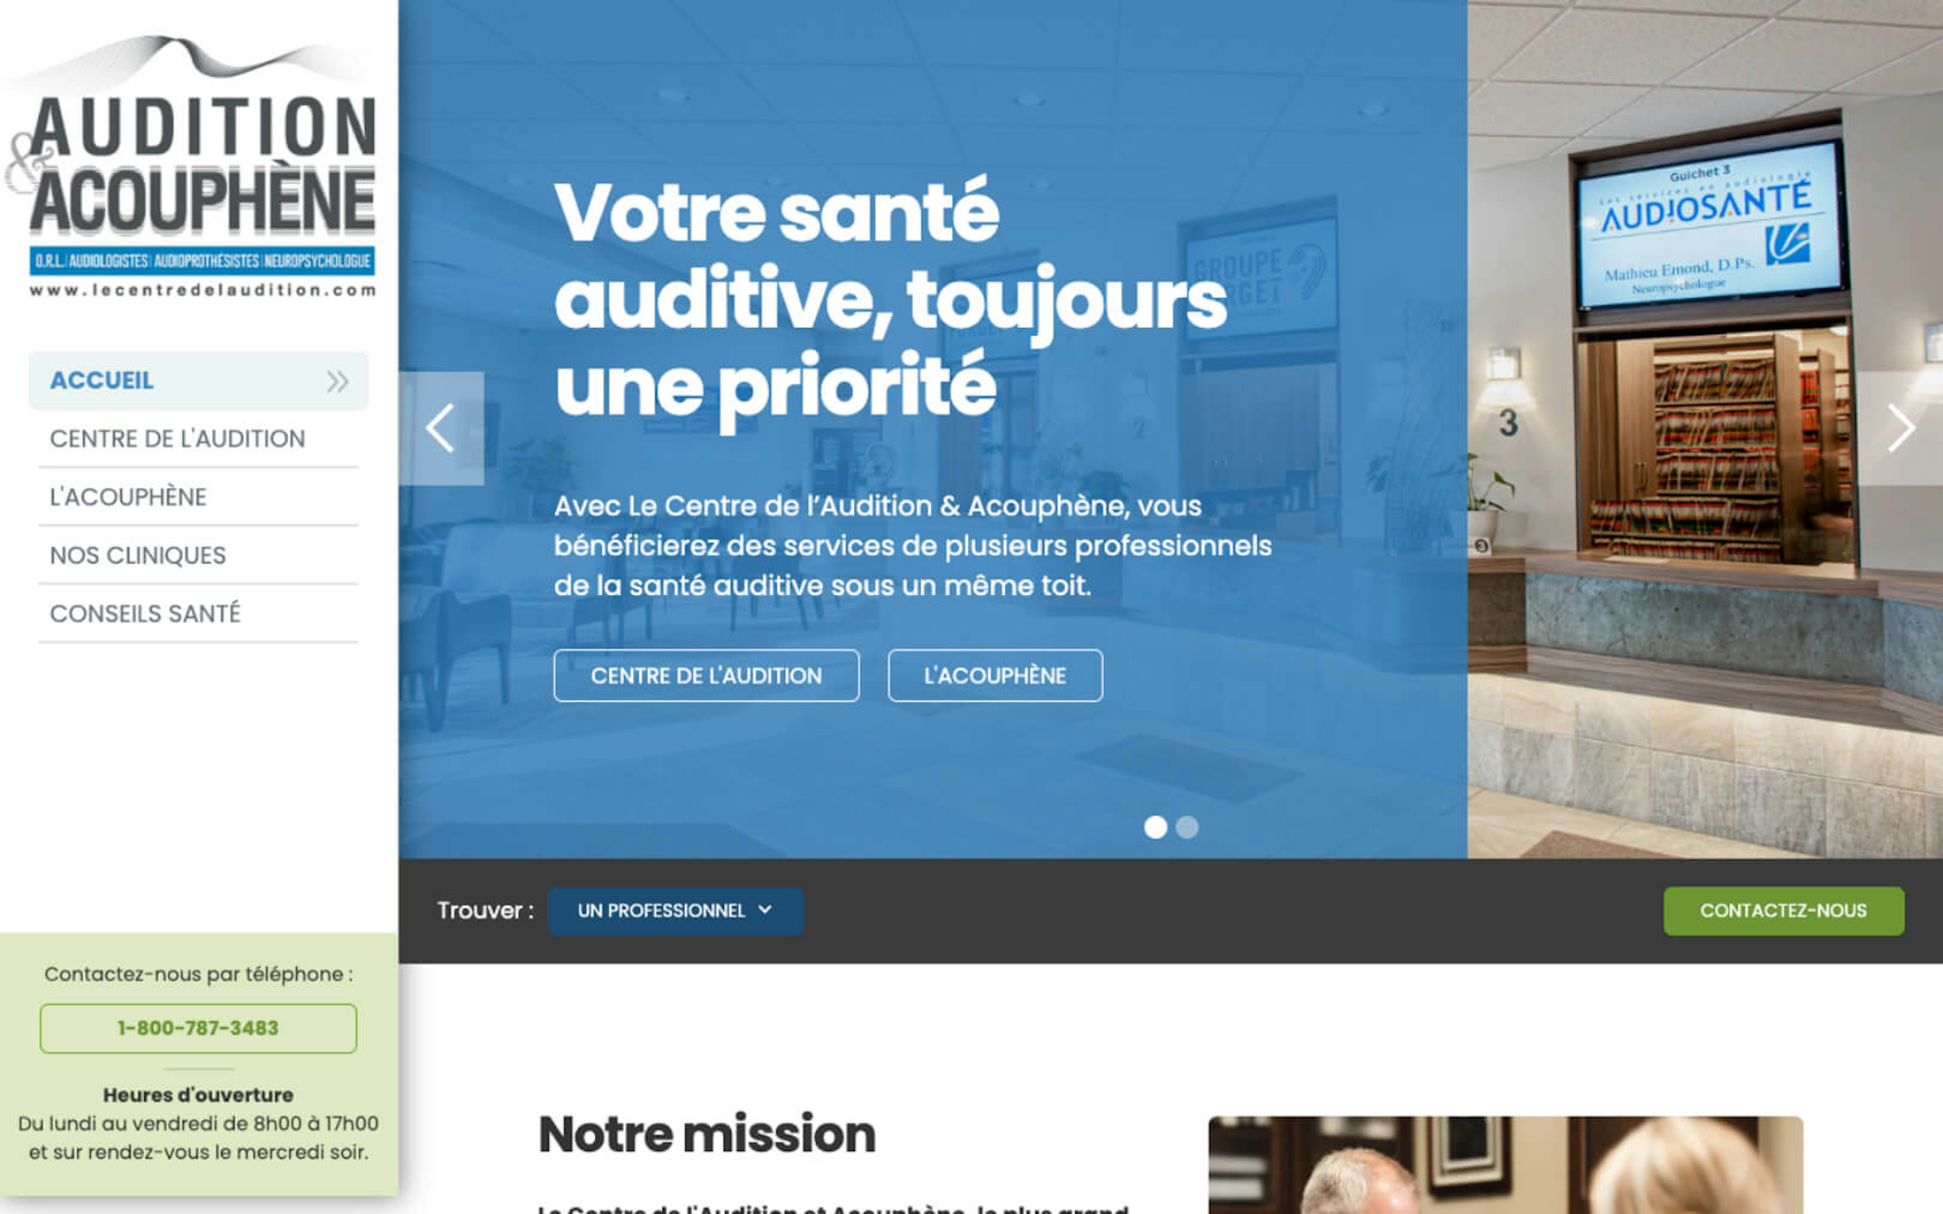Screen dimensions: 1943x1214
Task: Click the L'Acouphène hero button
Action: click(x=995, y=675)
